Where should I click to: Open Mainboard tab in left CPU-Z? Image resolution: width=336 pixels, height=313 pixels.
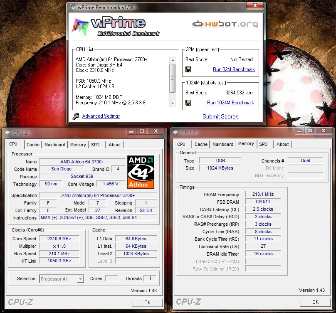pos(55,145)
